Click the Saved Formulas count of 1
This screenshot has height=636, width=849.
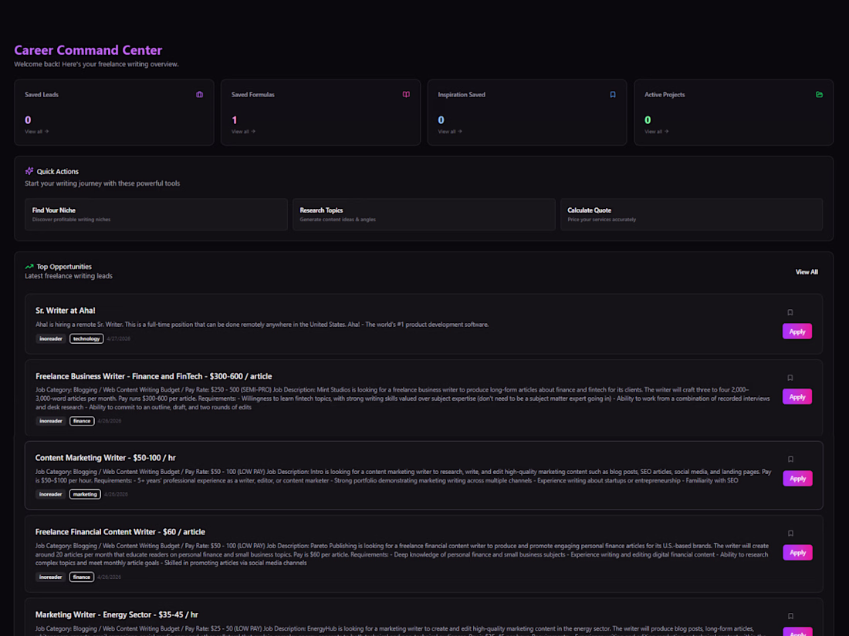(235, 120)
